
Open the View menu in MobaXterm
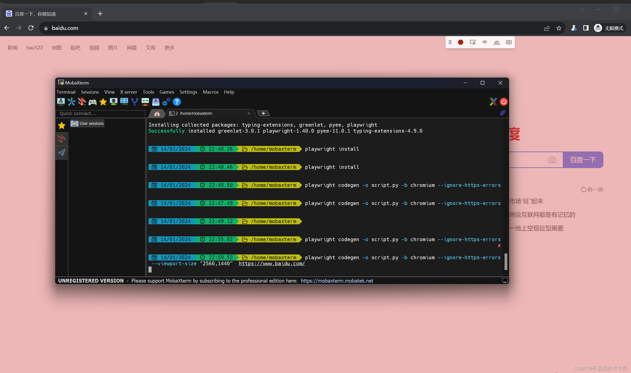(109, 92)
